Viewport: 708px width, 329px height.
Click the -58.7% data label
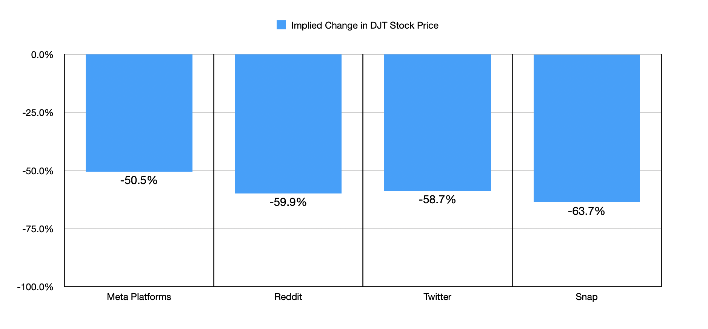click(437, 200)
